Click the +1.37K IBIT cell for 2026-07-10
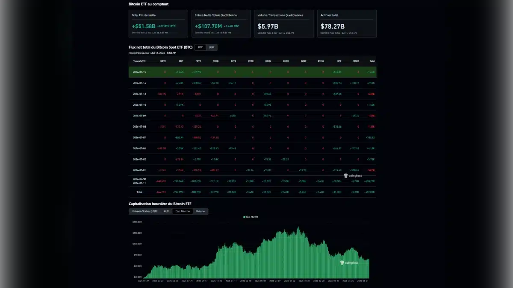 click(180, 105)
